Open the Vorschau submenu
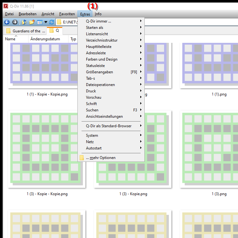The image size is (238, 238). 111,97
